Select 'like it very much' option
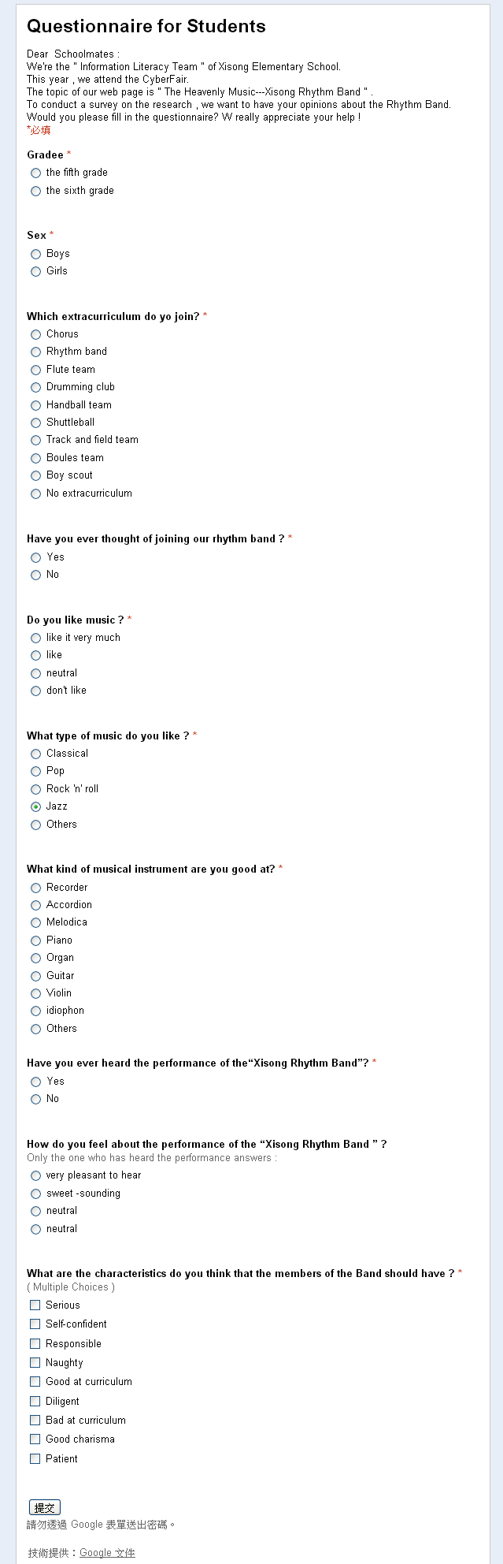 click(35, 638)
